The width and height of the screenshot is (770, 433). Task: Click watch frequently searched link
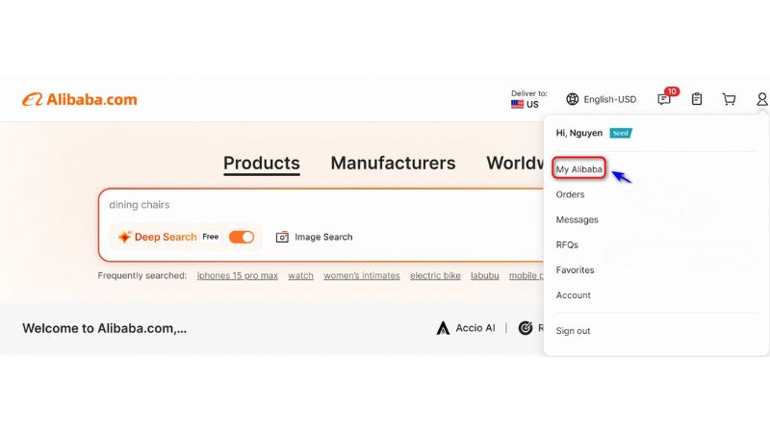click(x=300, y=276)
